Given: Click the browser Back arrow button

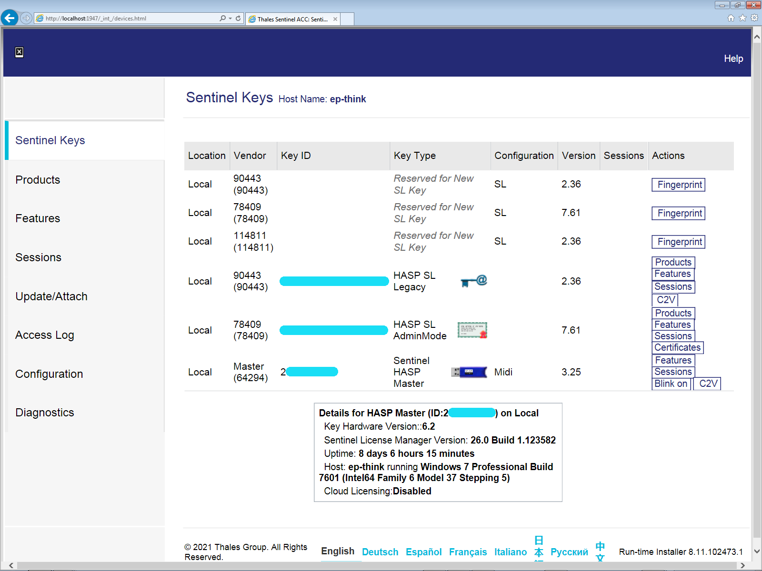Looking at the screenshot, I should point(10,18).
